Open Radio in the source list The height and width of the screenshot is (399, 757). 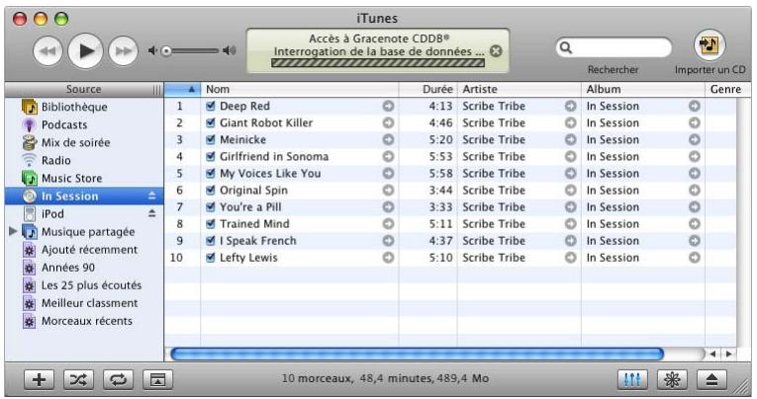tap(84, 160)
